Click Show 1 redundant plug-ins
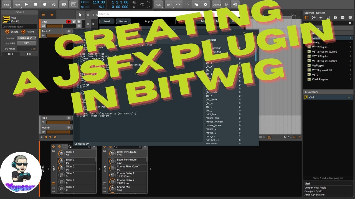The image size is (355, 199). [x=328, y=178]
